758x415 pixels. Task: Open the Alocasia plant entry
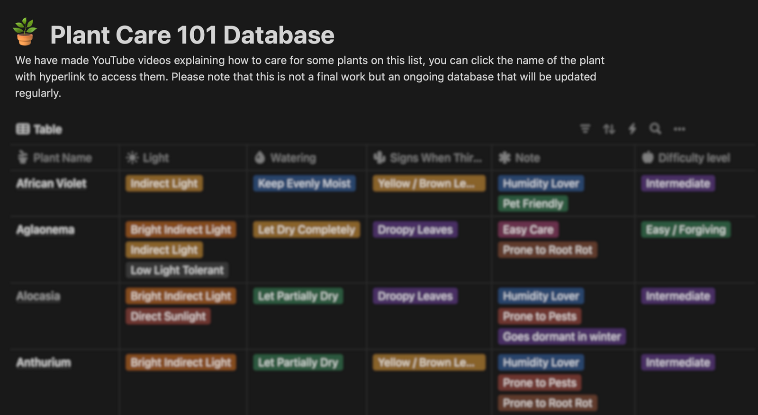click(x=38, y=296)
